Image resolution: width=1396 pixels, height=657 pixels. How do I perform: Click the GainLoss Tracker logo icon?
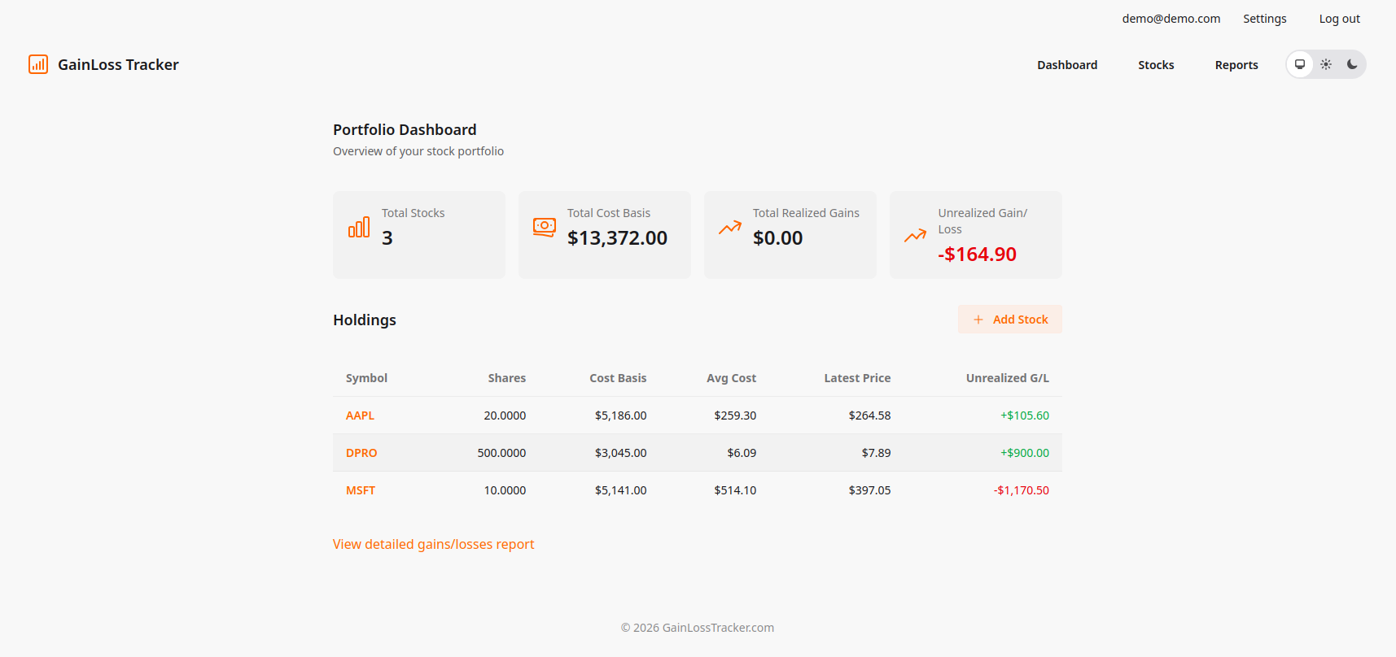click(x=38, y=64)
